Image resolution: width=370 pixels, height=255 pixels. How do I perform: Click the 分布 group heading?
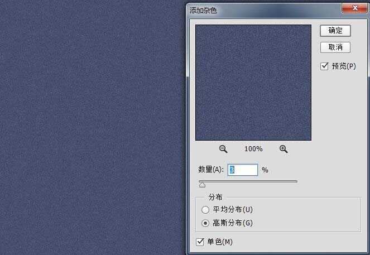[x=215, y=198]
